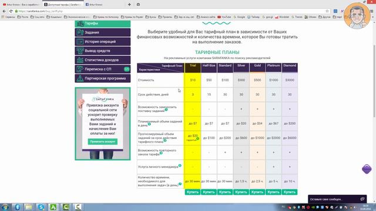Click the message counter badge on Переписка

pyautogui.click(x=127, y=69)
